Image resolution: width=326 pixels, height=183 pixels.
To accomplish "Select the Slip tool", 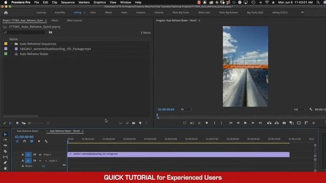I will (5, 157).
